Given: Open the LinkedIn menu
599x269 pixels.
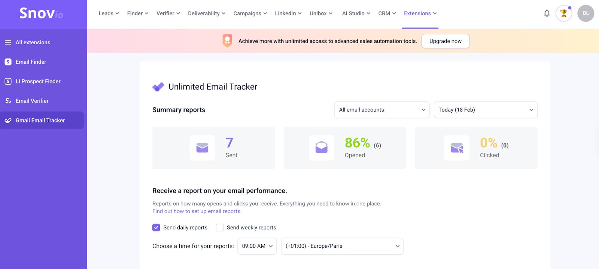Looking at the screenshot, I should point(288,13).
